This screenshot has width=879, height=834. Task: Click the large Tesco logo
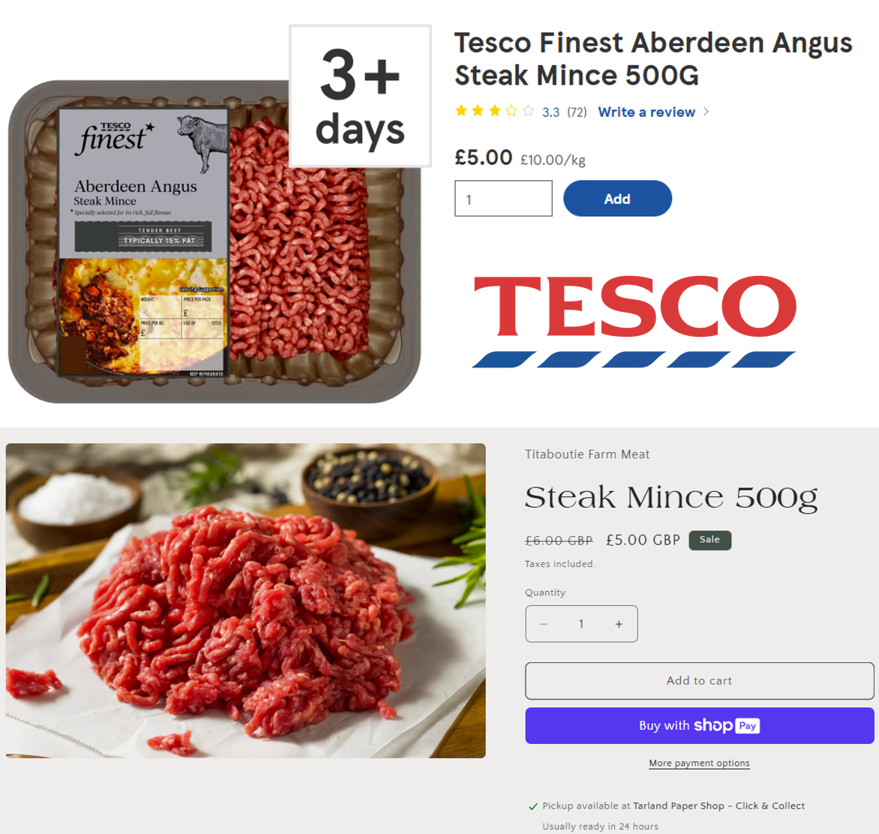coord(634,321)
